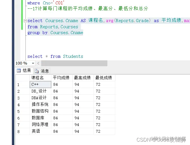Select the 网络原理 cell
The height and width of the screenshot is (145, 190).
(x=40, y=125)
